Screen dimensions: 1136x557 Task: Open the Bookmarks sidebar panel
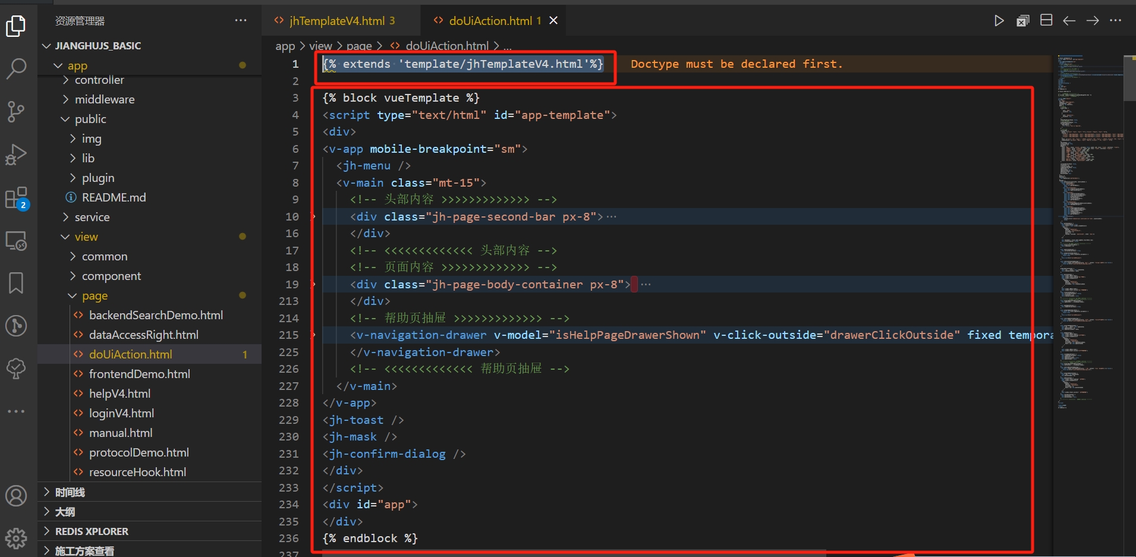(16, 283)
